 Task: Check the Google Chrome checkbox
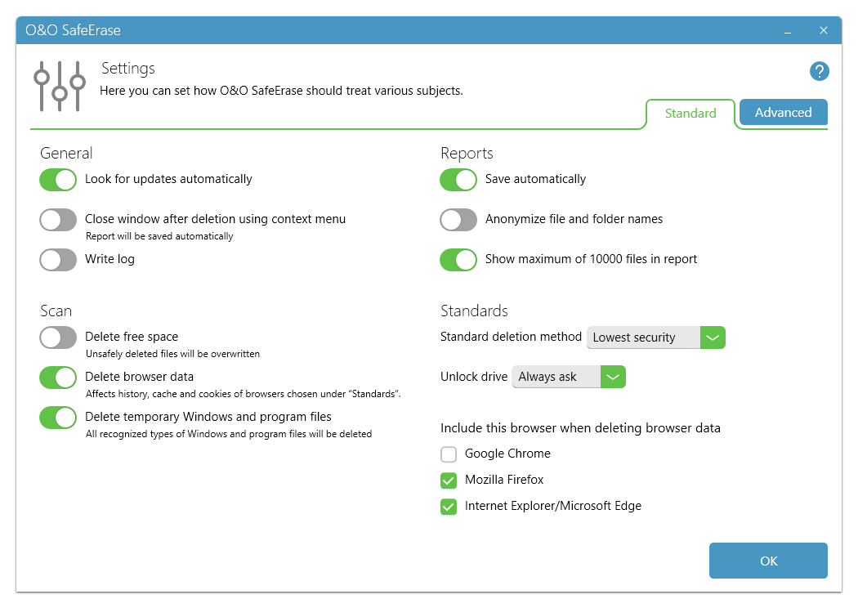click(x=448, y=454)
